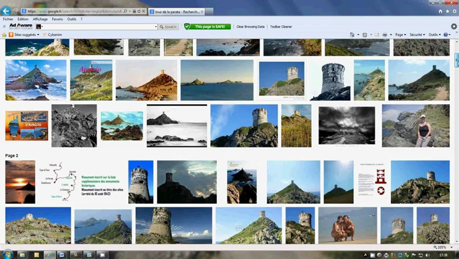
Task: Open Favorites with the star icon at top right
Action: (x=447, y=11)
